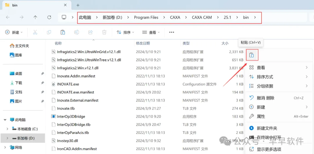Open 桌面 in sidebar
314x154 pixels.
click(x=16, y=74)
